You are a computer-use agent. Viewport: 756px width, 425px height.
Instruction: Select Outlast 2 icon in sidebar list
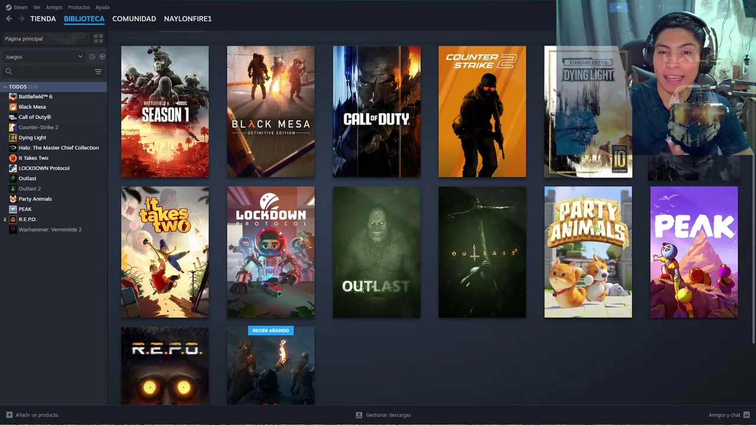click(x=13, y=188)
